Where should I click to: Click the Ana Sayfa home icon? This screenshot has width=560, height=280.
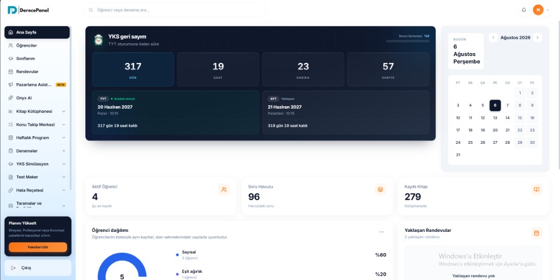[x=11, y=32]
